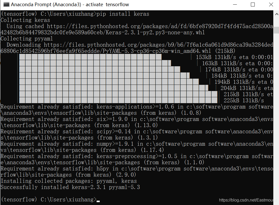Click the title text 'Anaconda Prompt (Anaconda3) - activate tensorflow'

70,4
